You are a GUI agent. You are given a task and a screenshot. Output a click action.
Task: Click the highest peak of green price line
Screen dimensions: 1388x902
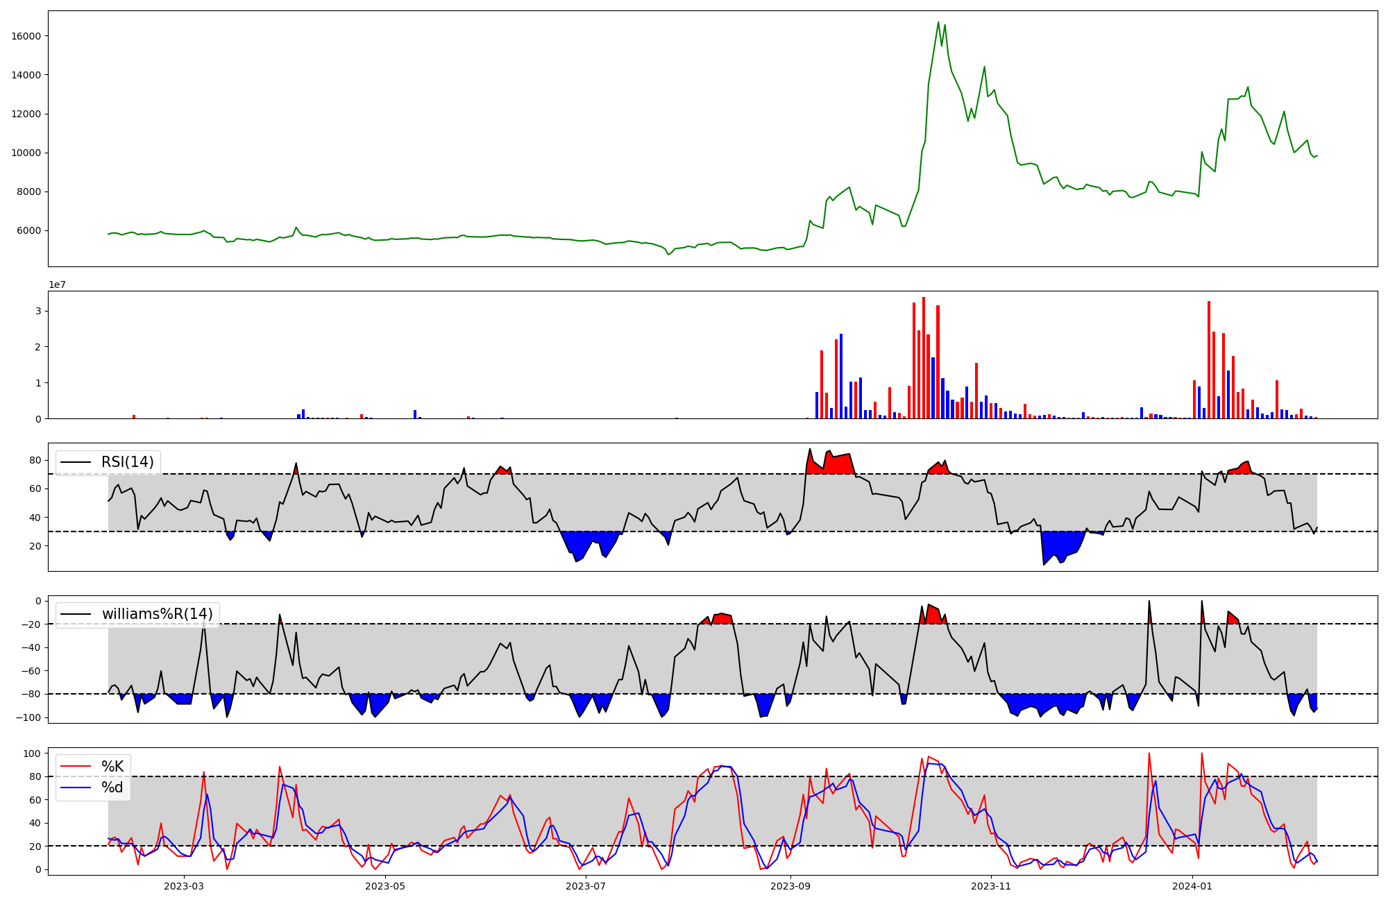point(938,22)
